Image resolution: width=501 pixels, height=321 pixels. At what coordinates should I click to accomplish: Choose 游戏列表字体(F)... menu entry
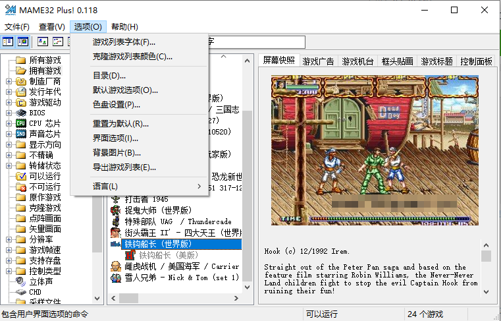click(140, 42)
